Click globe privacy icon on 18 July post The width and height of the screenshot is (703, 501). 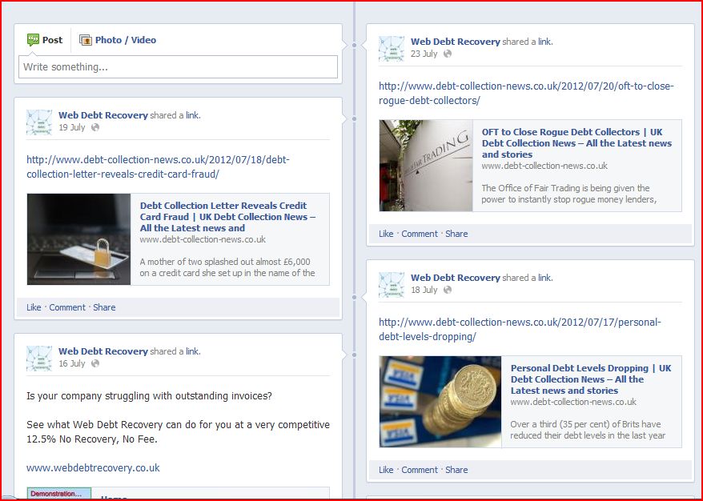tap(448, 290)
